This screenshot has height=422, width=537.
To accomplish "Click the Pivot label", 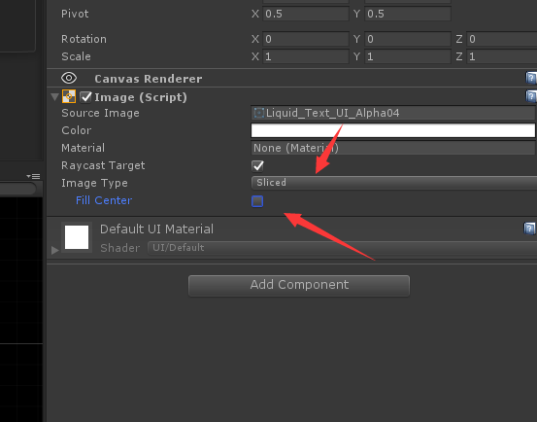I will 75,14.
